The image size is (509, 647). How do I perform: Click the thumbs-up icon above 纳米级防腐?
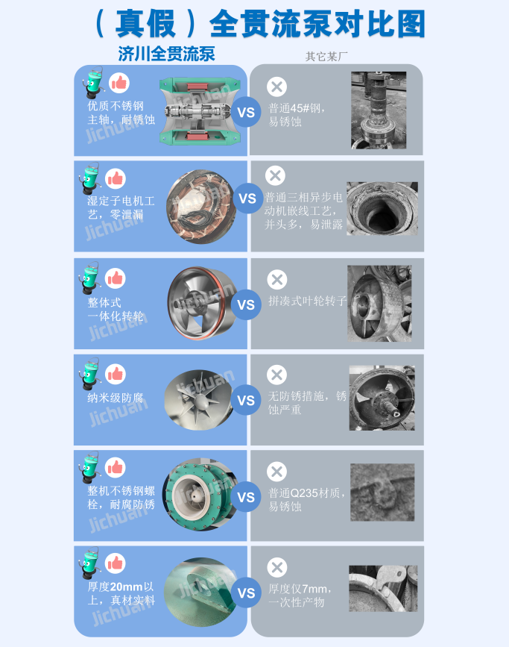point(116,375)
